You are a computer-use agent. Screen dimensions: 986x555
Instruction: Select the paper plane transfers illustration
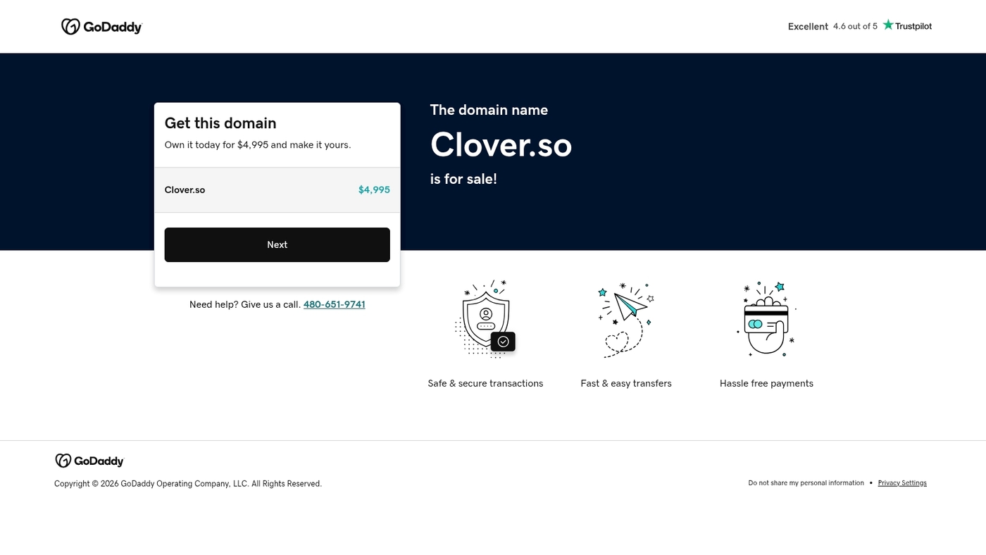point(625,318)
